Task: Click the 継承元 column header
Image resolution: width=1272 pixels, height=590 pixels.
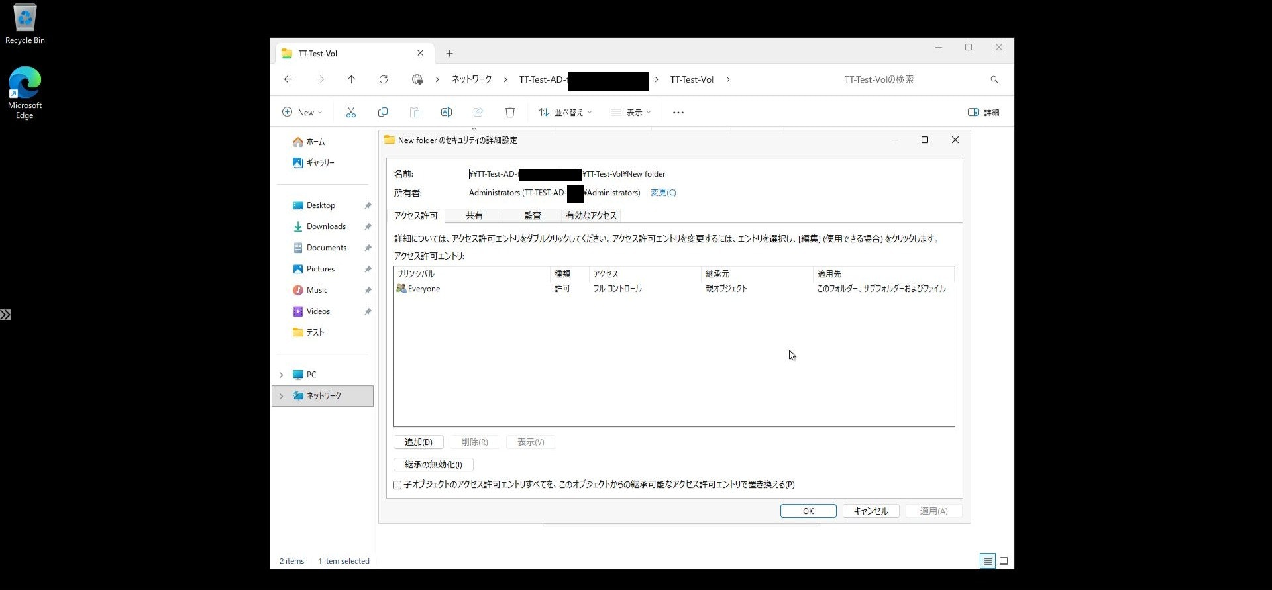Action: coord(757,273)
